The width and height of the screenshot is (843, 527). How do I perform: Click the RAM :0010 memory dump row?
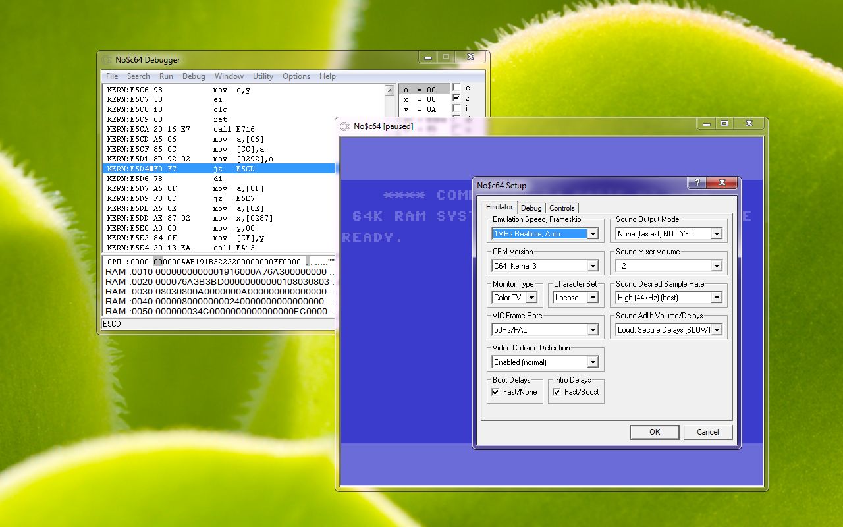(219, 271)
